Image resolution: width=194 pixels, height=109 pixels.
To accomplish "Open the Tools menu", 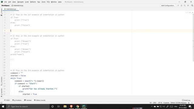I will 43,2.
